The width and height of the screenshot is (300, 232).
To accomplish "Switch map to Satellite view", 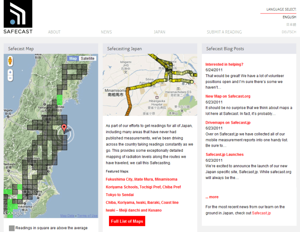I will point(88,58).
